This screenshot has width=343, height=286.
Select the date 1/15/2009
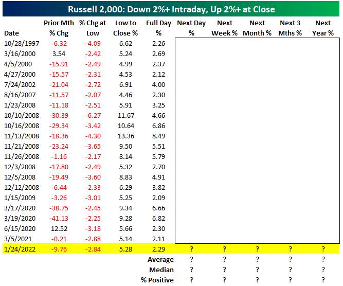point(20,198)
